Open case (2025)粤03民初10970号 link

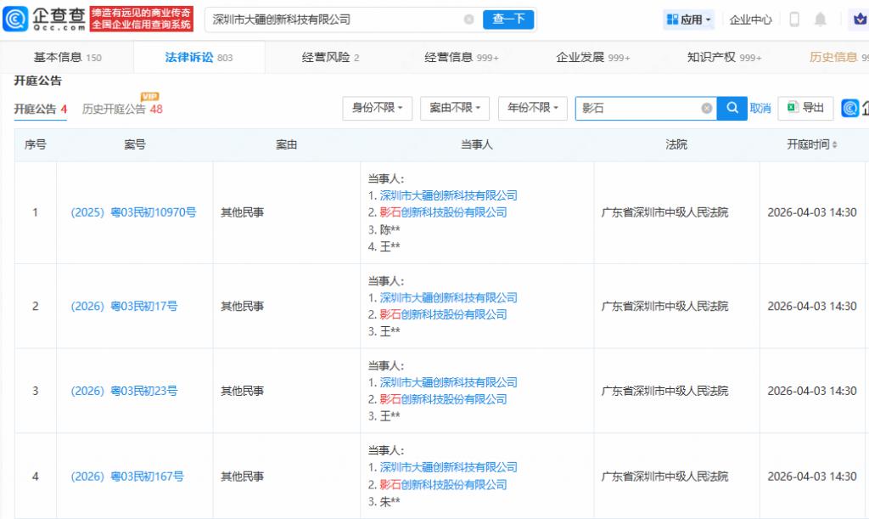(133, 212)
